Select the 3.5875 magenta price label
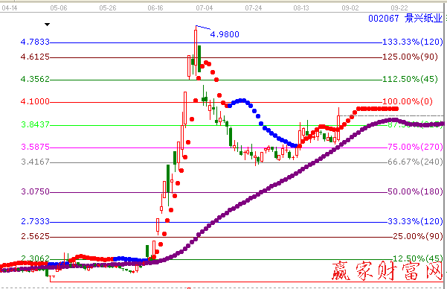 (36, 147)
